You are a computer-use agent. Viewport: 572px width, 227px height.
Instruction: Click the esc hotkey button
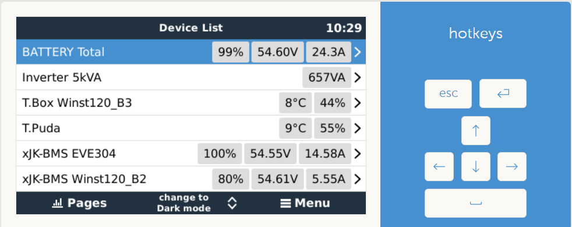click(448, 93)
